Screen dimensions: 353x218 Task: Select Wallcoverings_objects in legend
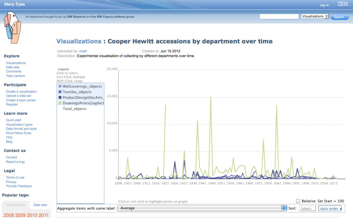[x=80, y=86]
